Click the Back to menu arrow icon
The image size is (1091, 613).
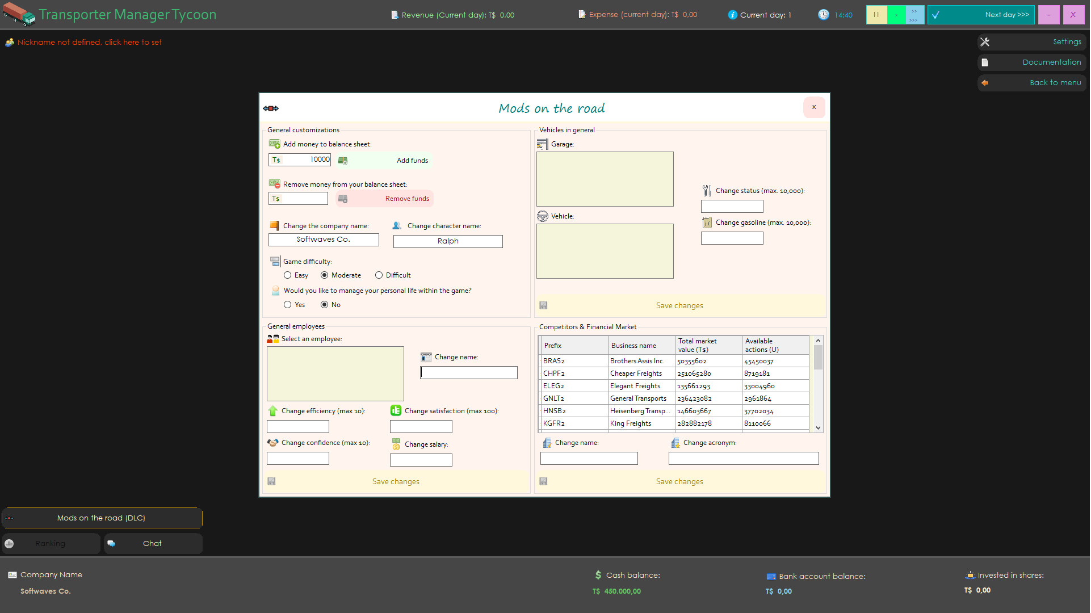coord(985,83)
